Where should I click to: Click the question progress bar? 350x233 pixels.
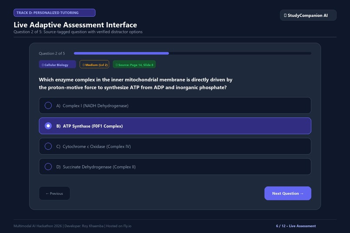[192, 53]
